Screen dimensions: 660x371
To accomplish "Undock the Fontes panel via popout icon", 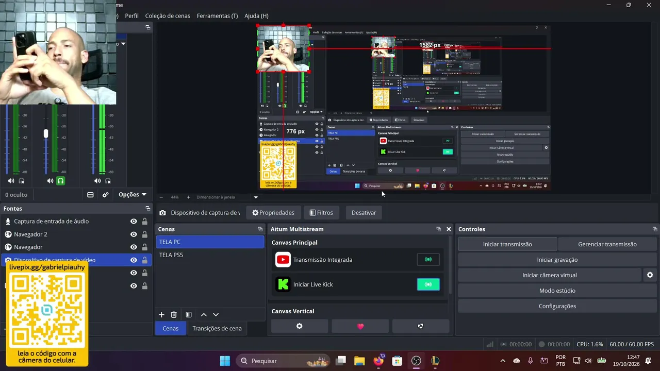I will click(148, 209).
